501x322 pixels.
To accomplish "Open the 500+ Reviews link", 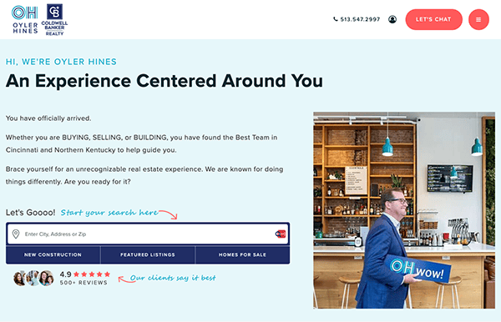I will click(83, 283).
